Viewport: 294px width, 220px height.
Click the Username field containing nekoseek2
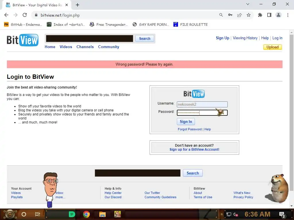pos(202,104)
